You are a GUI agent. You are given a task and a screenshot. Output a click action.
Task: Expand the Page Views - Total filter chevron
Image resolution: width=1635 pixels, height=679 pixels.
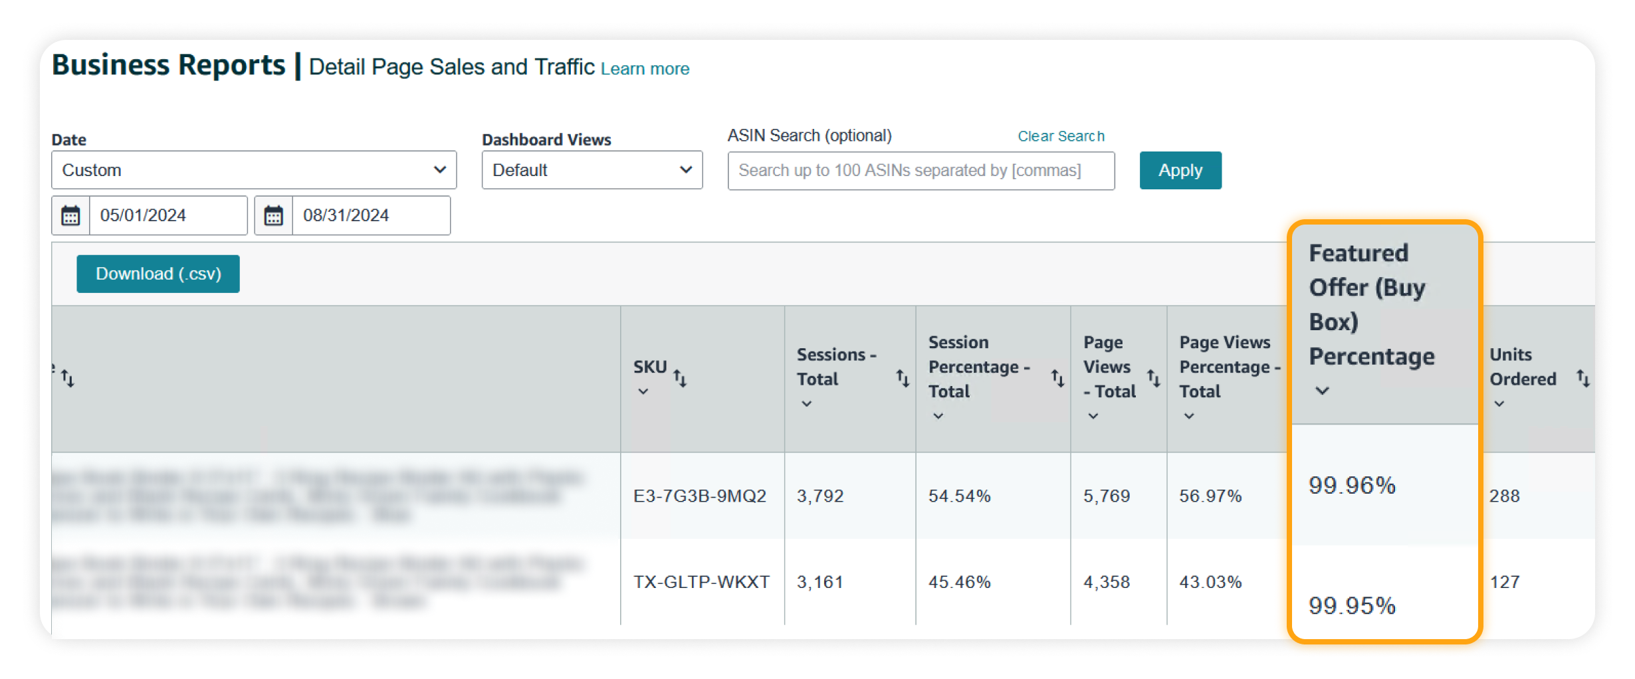[1093, 416]
